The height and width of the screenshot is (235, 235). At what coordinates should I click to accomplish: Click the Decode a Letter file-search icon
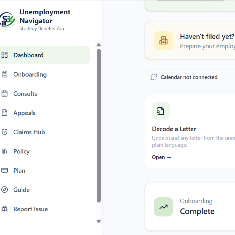click(161, 111)
